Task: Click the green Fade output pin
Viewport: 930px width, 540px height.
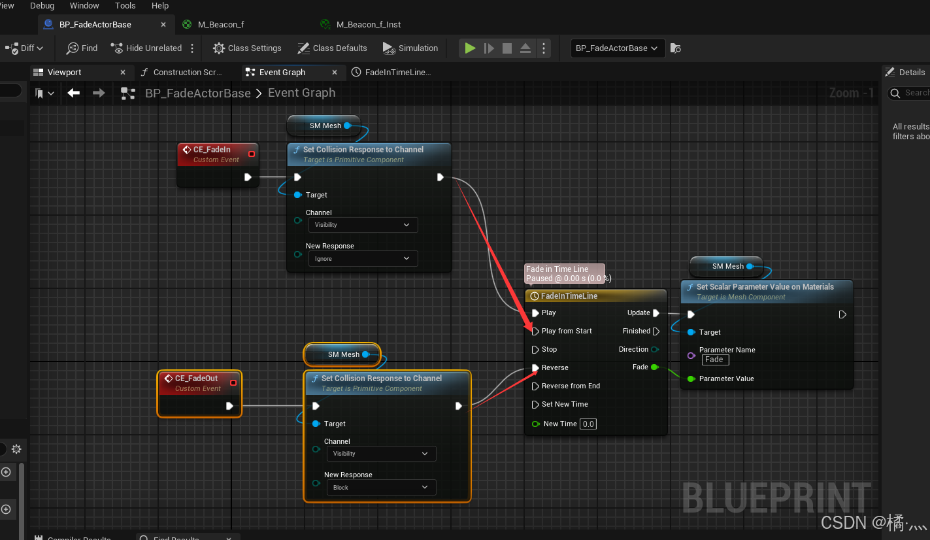Action: pyautogui.click(x=655, y=367)
